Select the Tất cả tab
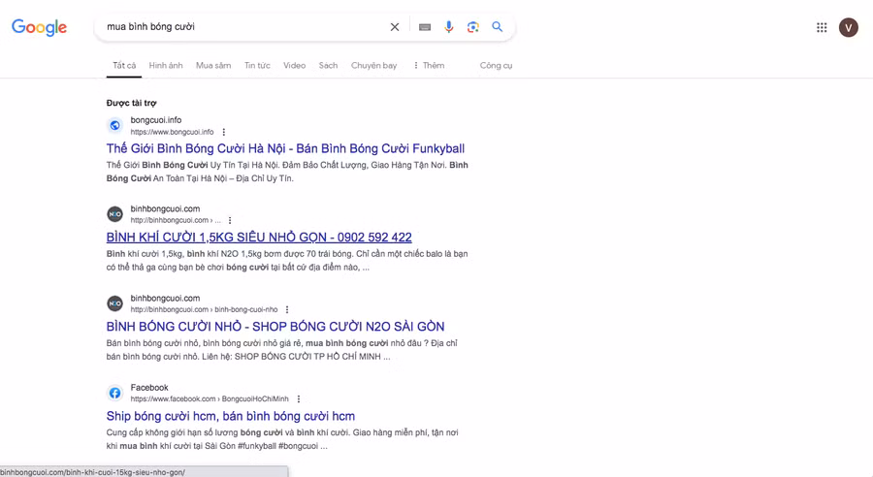873x477 pixels. 124,66
